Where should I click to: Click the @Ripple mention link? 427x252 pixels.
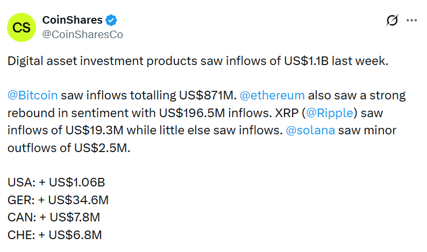coord(329,113)
